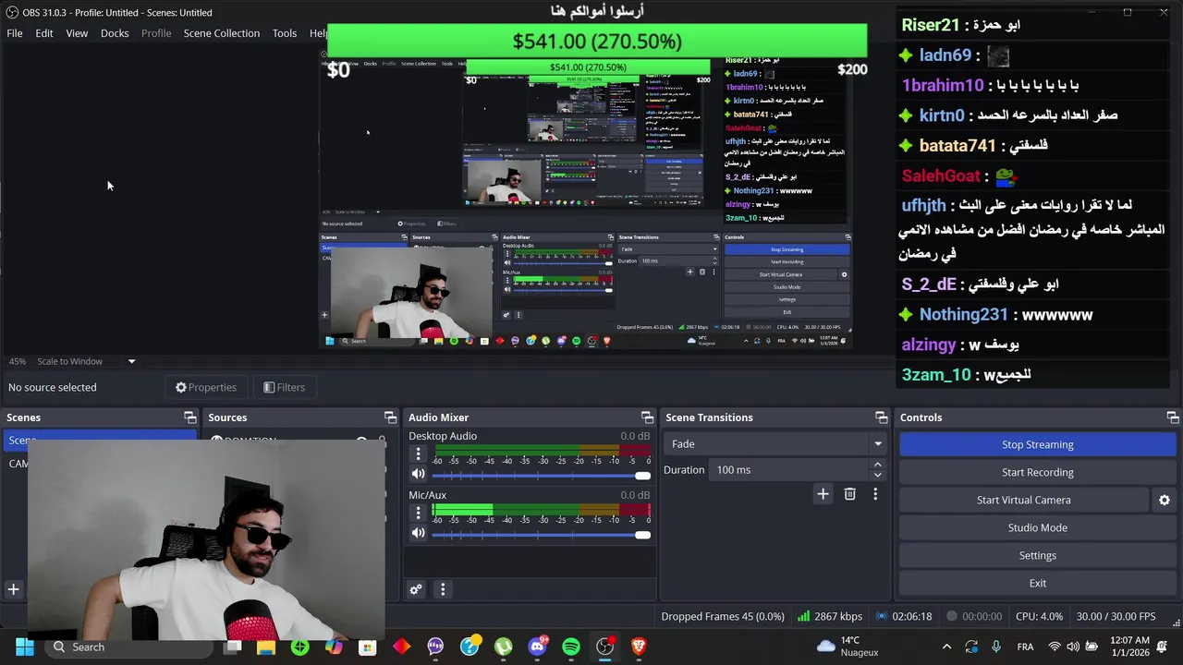Image resolution: width=1183 pixels, height=665 pixels.
Task: Open the View menu
Action: pos(77,33)
